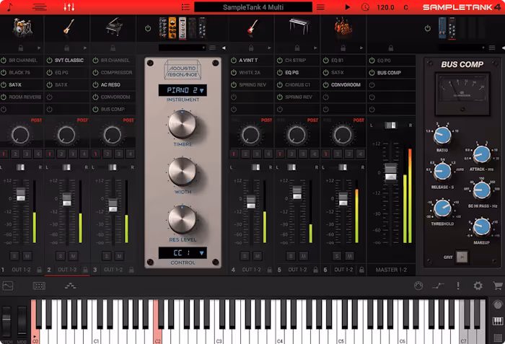
Task: Open the waveform edit view icon
Action: (8, 286)
